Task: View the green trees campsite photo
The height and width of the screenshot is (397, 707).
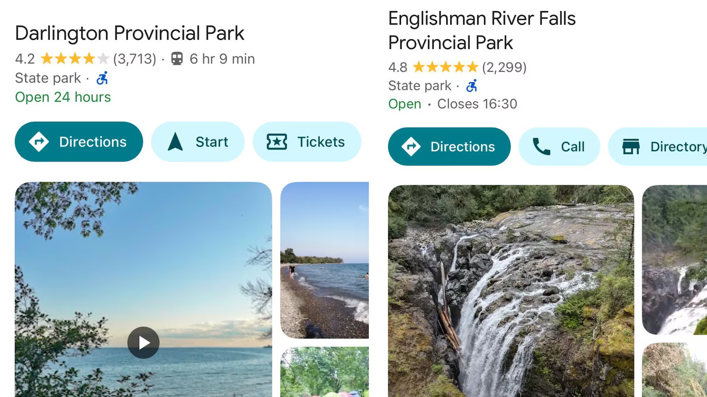Action: pyautogui.click(x=324, y=372)
